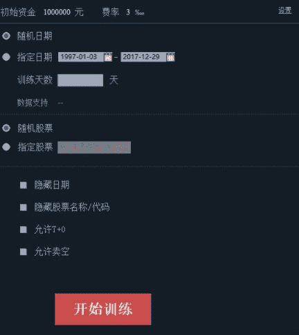Open the start date calendar picker icon
This screenshot has height=335, width=299.
pos(108,57)
